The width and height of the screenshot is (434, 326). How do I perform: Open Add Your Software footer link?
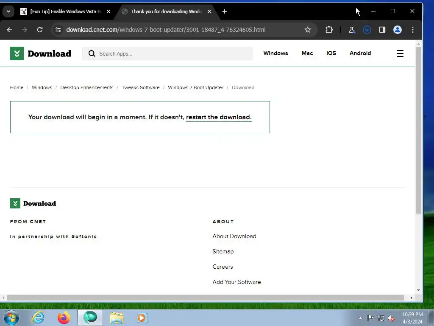236,282
